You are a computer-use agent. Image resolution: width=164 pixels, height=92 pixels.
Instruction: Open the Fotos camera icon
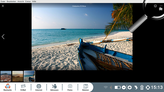point(70,87)
